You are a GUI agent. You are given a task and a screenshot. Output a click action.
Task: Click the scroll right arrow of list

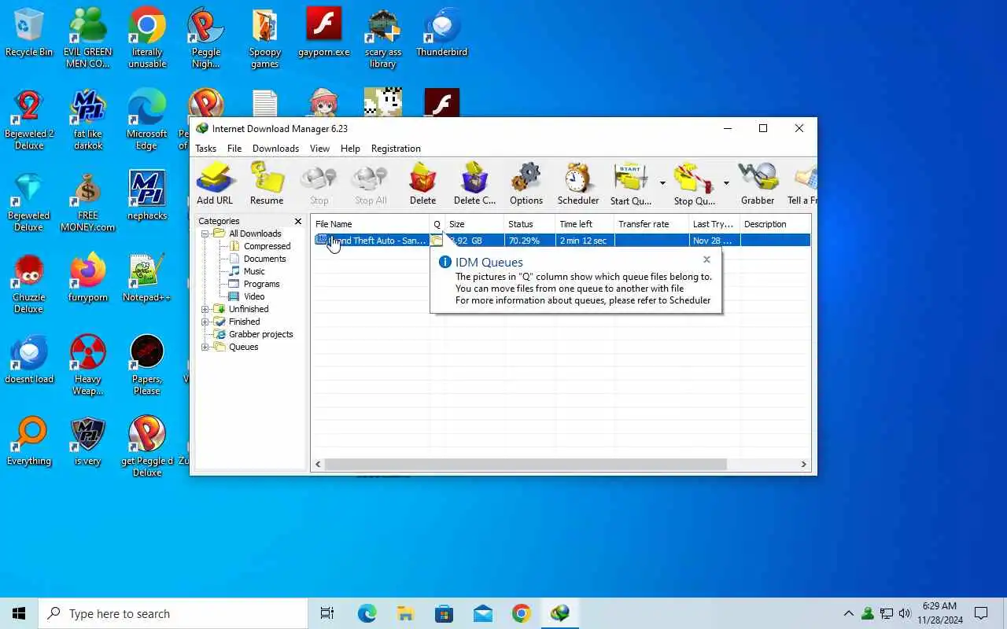tap(804, 465)
